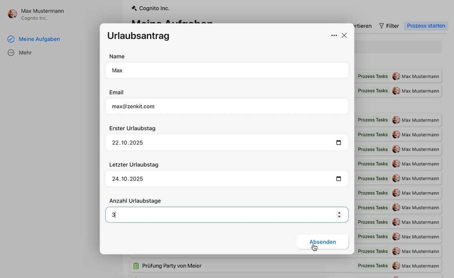Screen dimensions: 454x278
Task: Click Max Mustermann profile avatar
Action: coord(12,14)
